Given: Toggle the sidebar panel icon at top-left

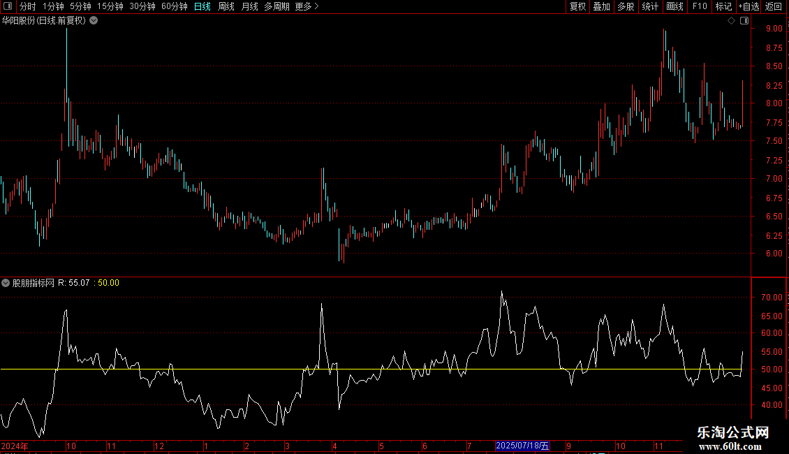Looking at the screenshot, I should coord(8,6).
